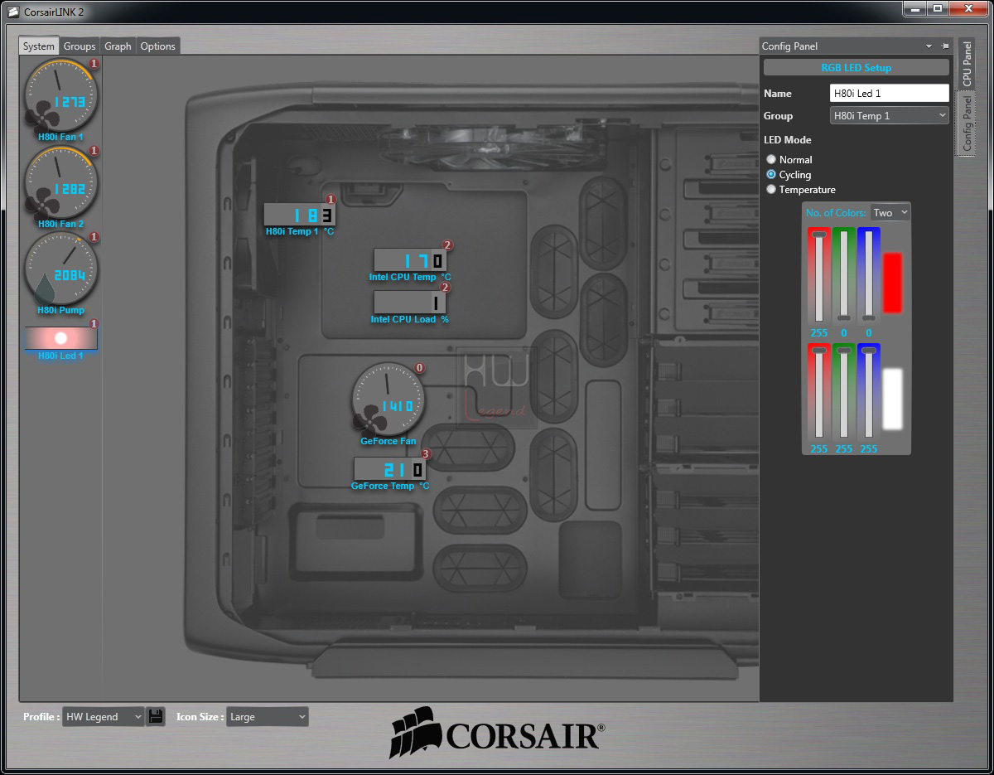Screen dimensions: 994x775
Task: Open the Profile dropdown showing HW Legend
Action: point(104,717)
